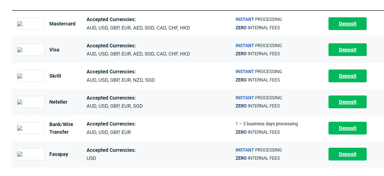Click the Fasapay logo image
This screenshot has height=176, width=384.
pyautogui.click(x=31, y=154)
